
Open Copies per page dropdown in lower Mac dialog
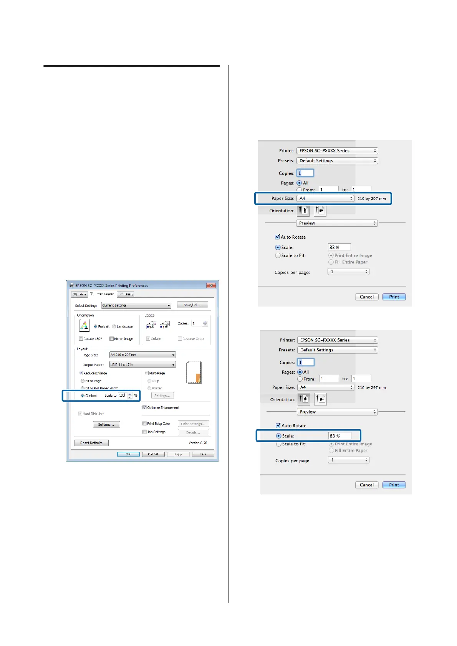click(349, 460)
